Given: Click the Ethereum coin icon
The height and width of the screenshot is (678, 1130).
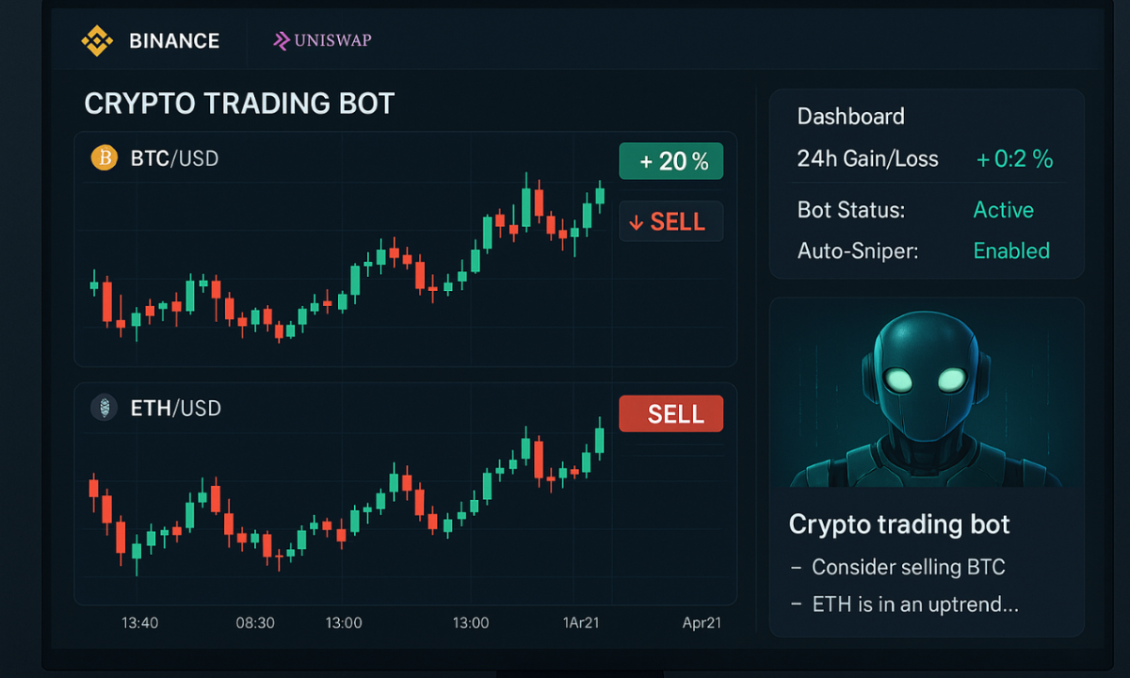Looking at the screenshot, I should pyautogui.click(x=103, y=408).
